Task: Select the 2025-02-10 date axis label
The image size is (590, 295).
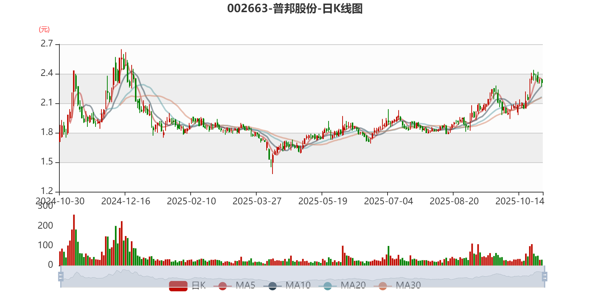Action: (191, 201)
